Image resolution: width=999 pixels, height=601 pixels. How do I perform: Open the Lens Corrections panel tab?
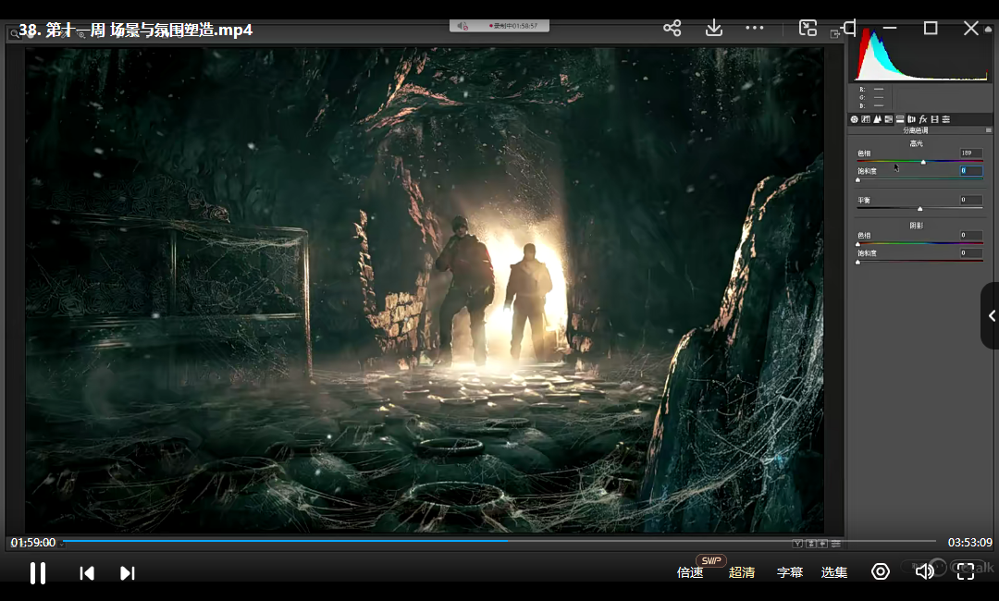(x=912, y=119)
